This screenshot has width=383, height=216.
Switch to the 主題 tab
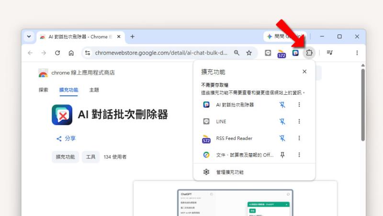coord(94,90)
